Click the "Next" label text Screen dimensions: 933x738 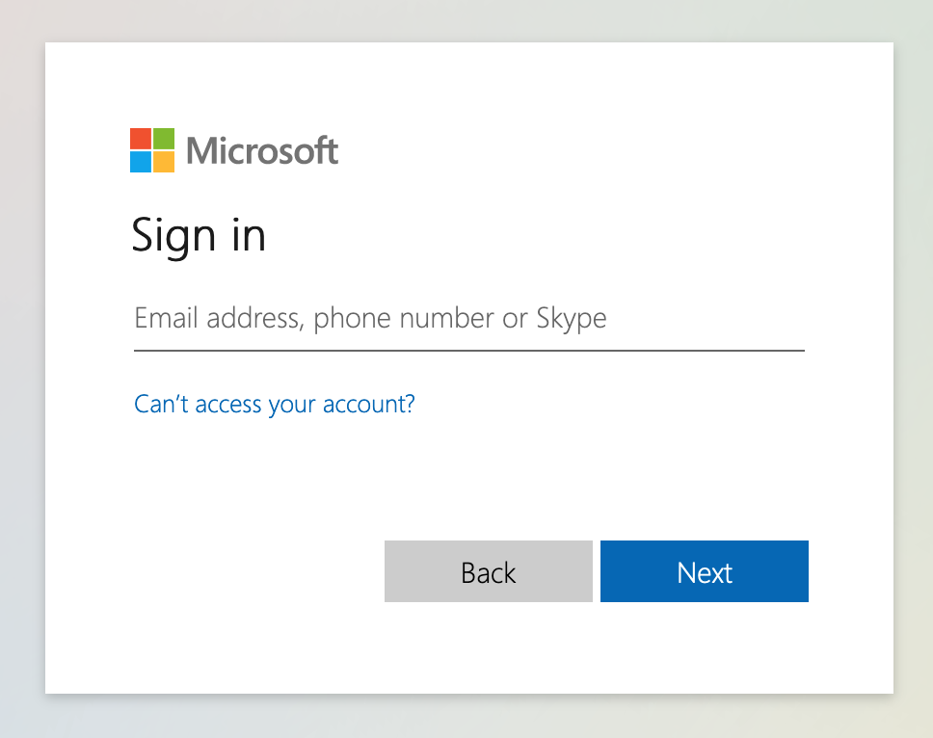click(705, 573)
